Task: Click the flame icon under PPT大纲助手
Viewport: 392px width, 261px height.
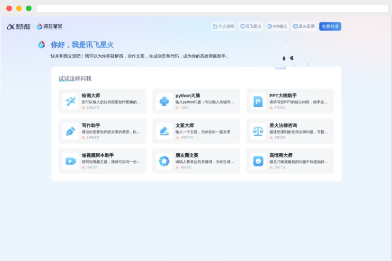Action: click(x=271, y=108)
